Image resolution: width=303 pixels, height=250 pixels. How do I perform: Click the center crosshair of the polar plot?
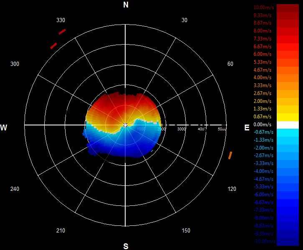pyautogui.click(x=125, y=125)
